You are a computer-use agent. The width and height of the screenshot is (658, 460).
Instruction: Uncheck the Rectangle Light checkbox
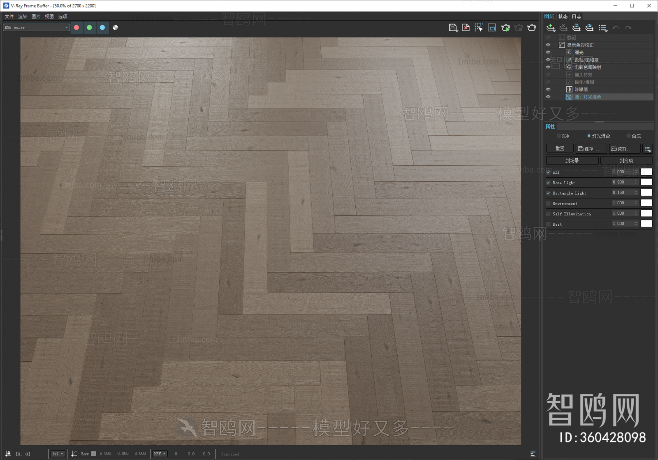point(548,193)
